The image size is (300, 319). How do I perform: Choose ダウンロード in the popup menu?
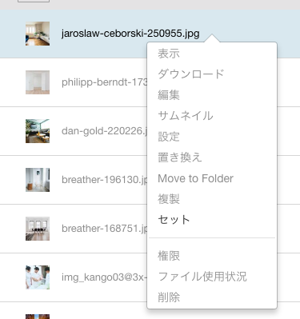(191, 74)
